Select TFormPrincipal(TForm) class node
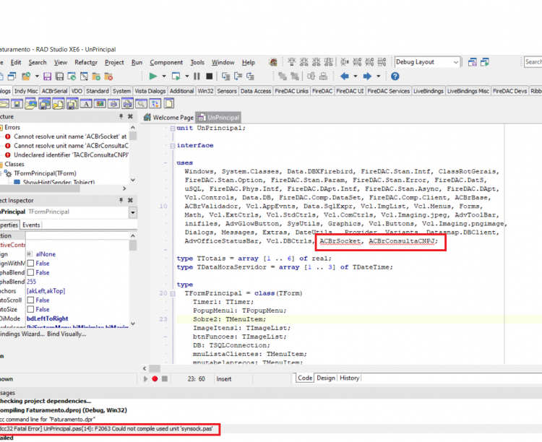 45,173
